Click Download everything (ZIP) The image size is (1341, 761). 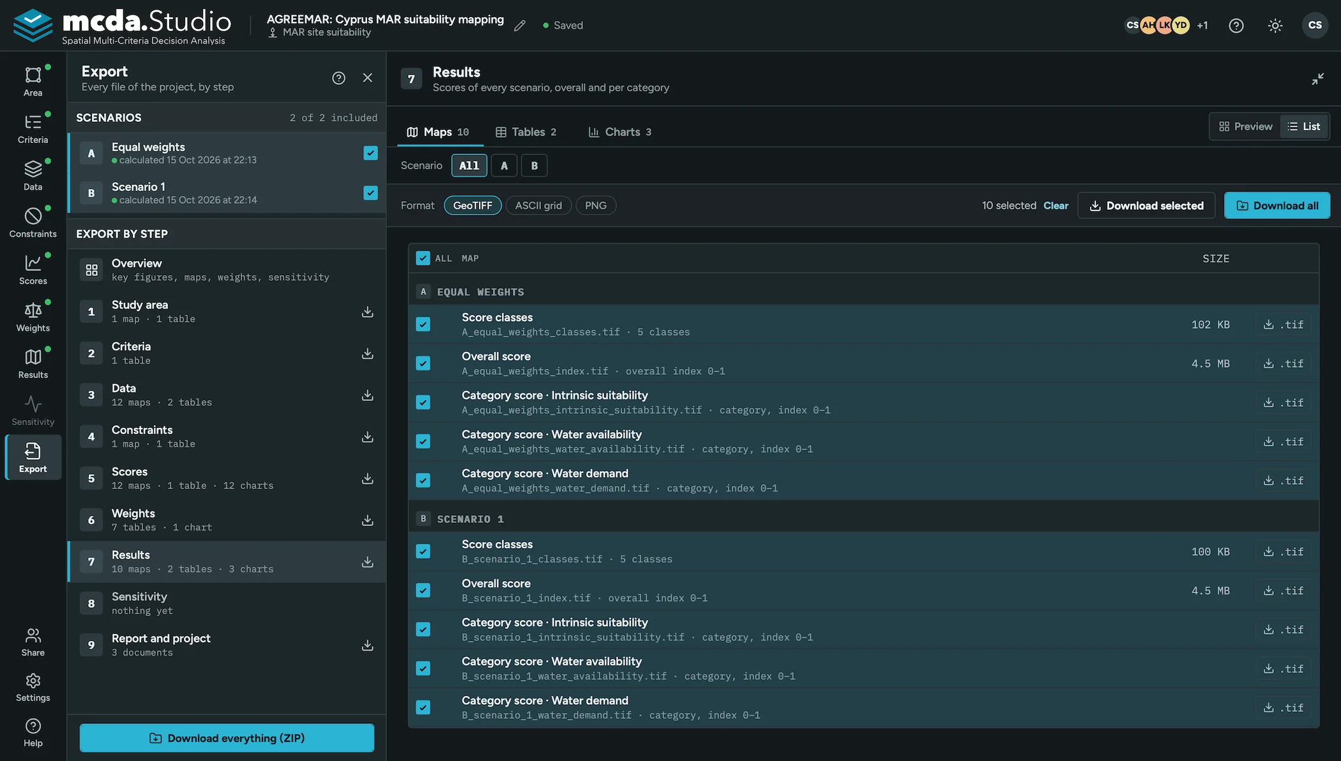tap(227, 738)
